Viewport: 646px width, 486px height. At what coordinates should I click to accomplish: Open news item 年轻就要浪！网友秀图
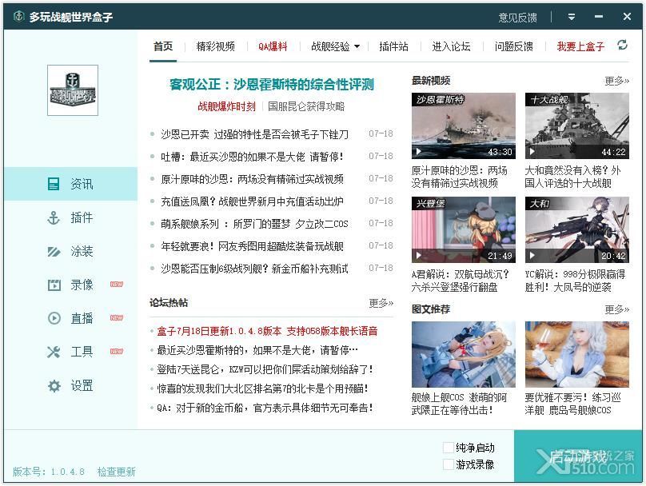point(252,246)
